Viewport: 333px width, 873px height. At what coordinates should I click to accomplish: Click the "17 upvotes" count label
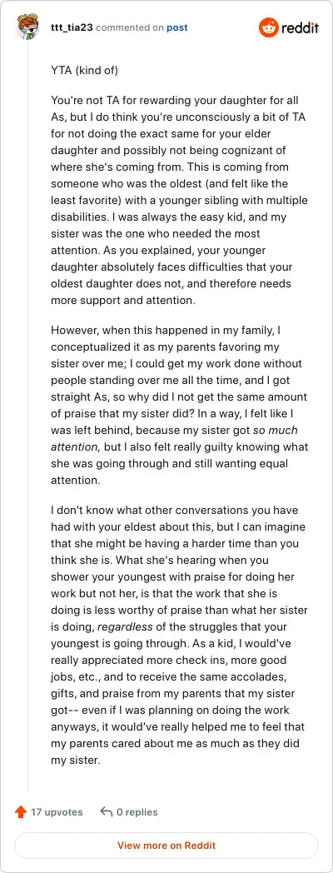[x=57, y=812]
